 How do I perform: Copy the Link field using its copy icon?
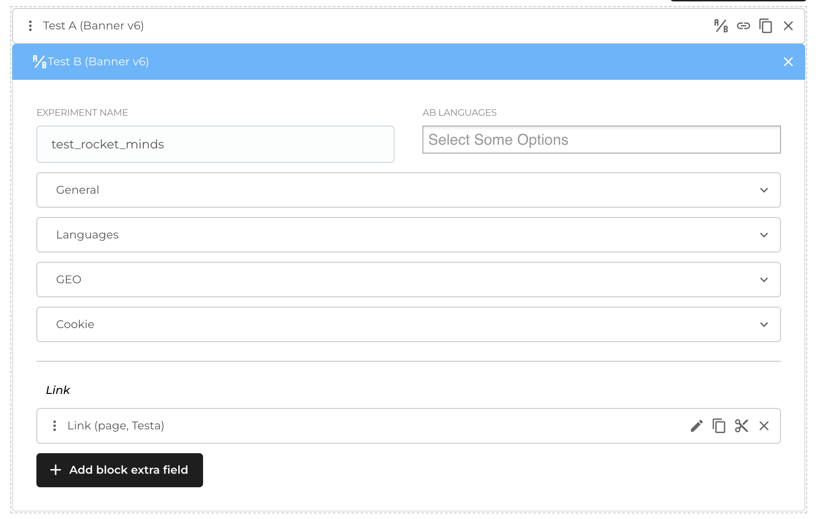(x=719, y=426)
